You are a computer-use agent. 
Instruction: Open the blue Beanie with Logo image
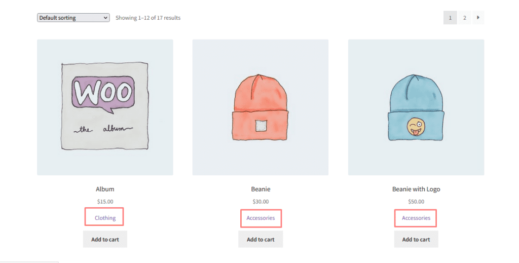(416, 107)
